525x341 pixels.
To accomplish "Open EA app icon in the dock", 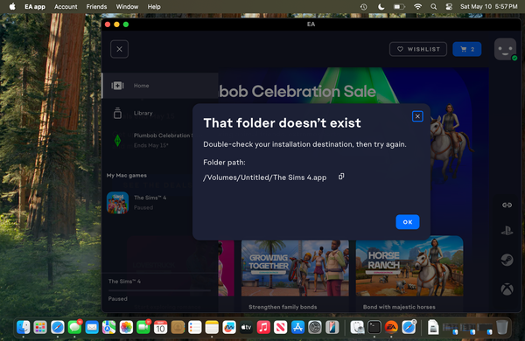I will [x=391, y=327].
